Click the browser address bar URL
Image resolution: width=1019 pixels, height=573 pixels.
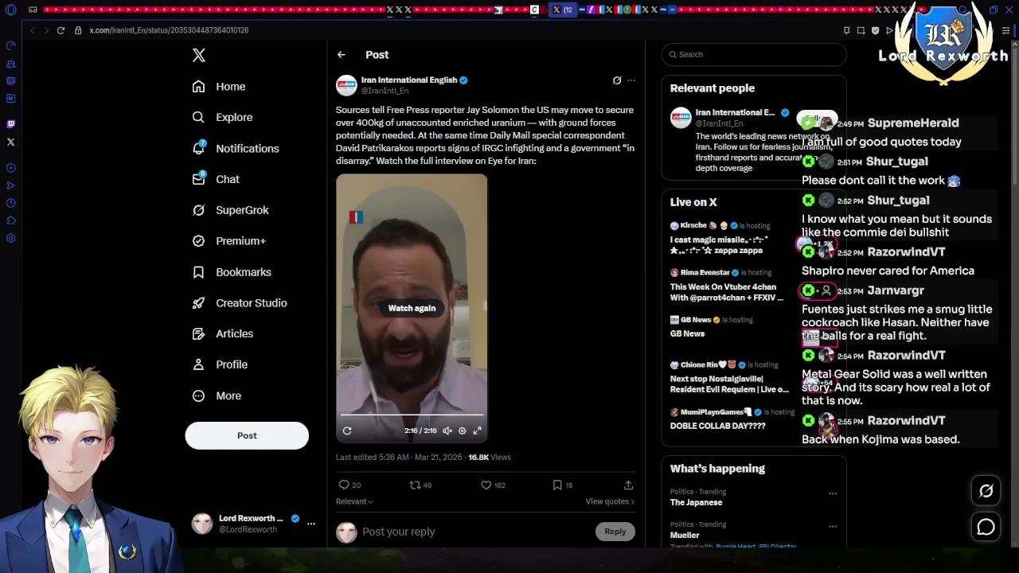pyautogui.click(x=169, y=30)
